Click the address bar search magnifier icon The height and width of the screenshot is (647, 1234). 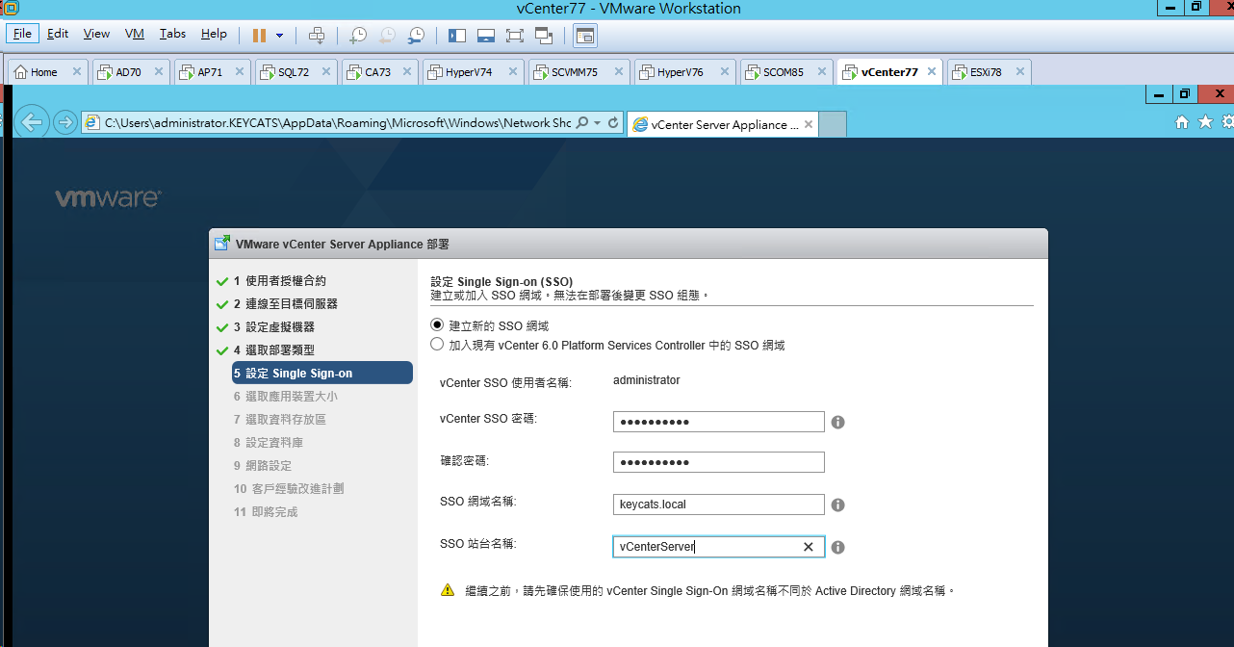pos(582,123)
